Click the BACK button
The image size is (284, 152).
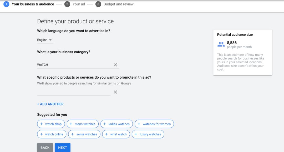(x=45, y=148)
